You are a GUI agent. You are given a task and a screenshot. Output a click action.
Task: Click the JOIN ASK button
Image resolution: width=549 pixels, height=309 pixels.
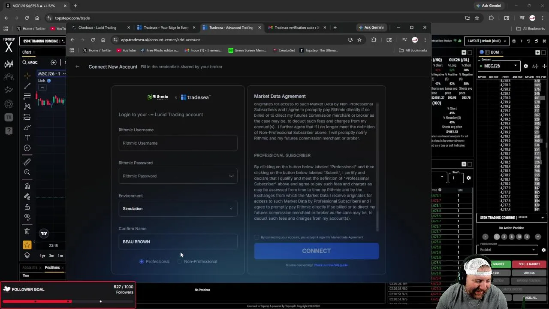pos(529,273)
